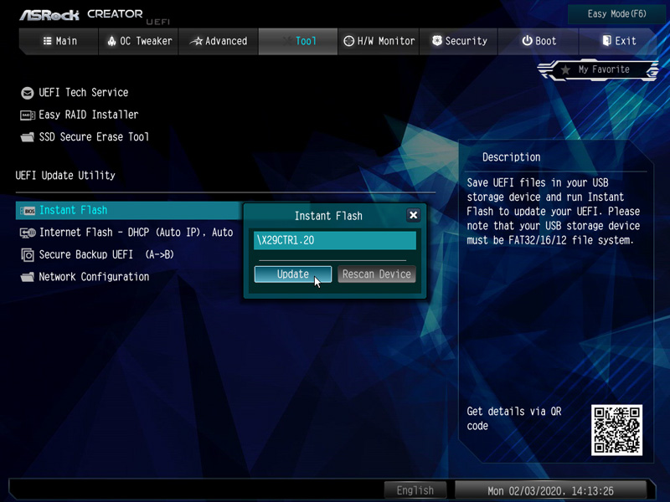Click the Internet Flash network icon

[x=28, y=233]
